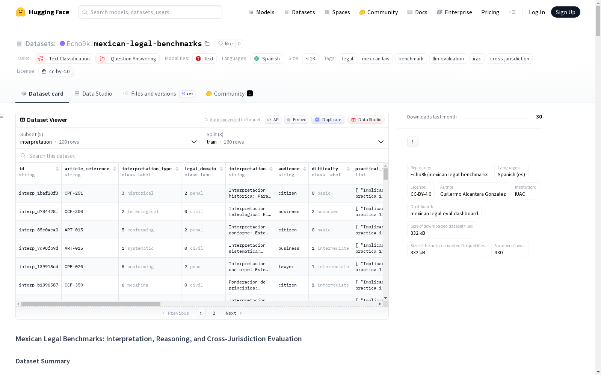Duplicate this dataset
This screenshot has width=601, height=375.
coord(328,120)
